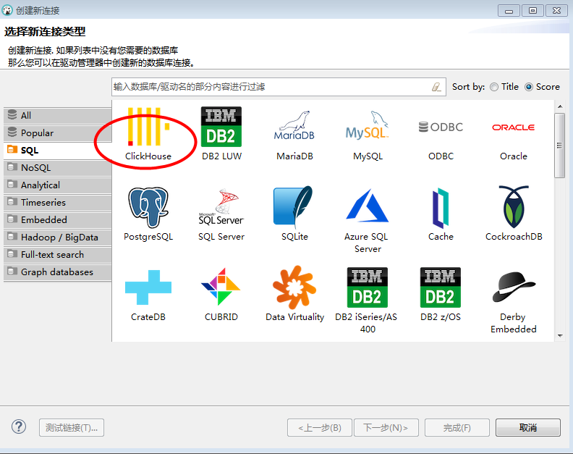
Task: Click the driver list scrollbar thumb
Action: 559,146
